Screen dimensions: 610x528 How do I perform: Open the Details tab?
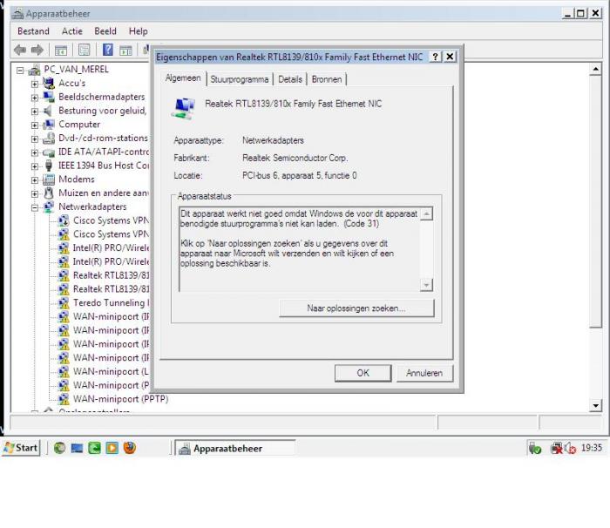(x=290, y=79)
